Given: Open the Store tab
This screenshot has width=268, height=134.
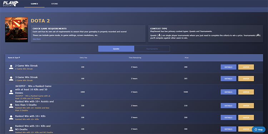Looking at the screenshot, I should (x=55, y=4).
